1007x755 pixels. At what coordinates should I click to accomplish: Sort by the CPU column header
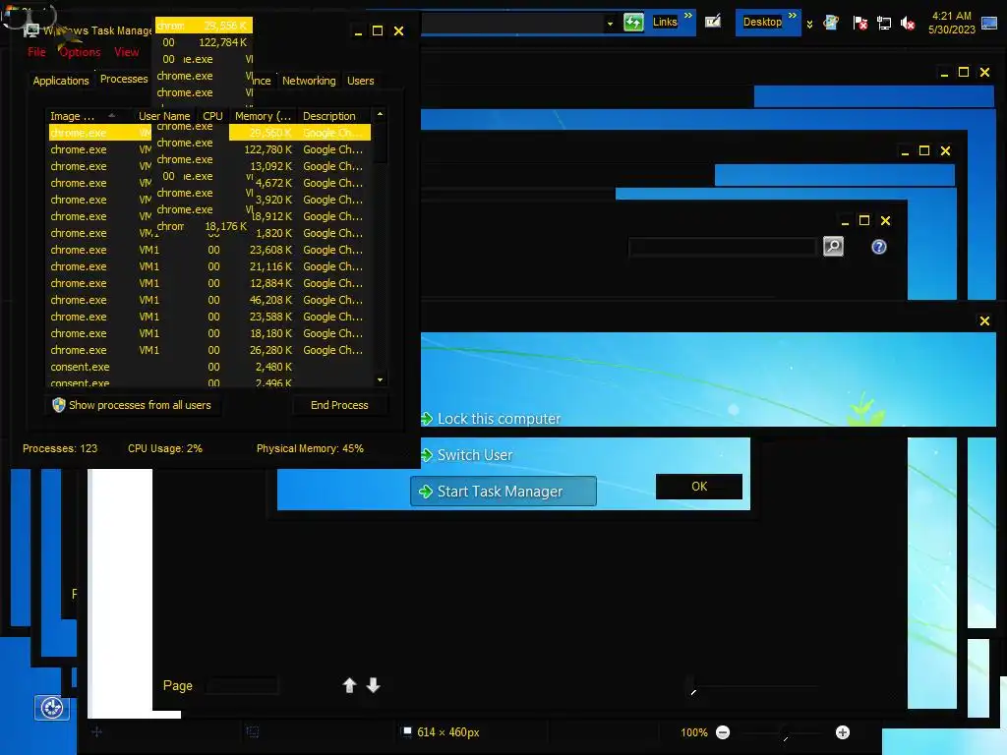[x=212, y=116]
